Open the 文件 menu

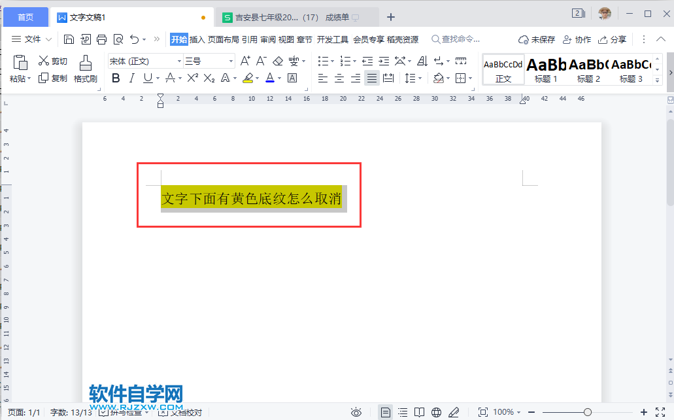[31, 39]
